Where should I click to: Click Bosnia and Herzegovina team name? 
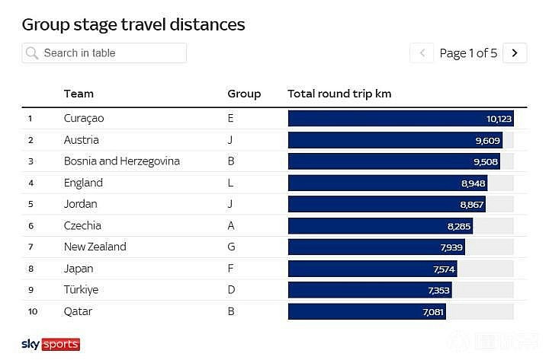pyautogui.click(x=122, y=161)
